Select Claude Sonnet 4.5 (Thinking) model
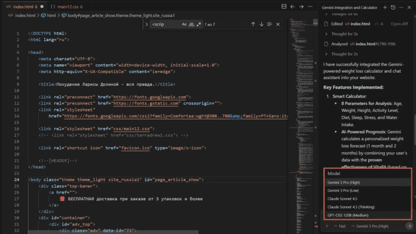Viewport: 416px width, 234px height. tap(351, 207)
